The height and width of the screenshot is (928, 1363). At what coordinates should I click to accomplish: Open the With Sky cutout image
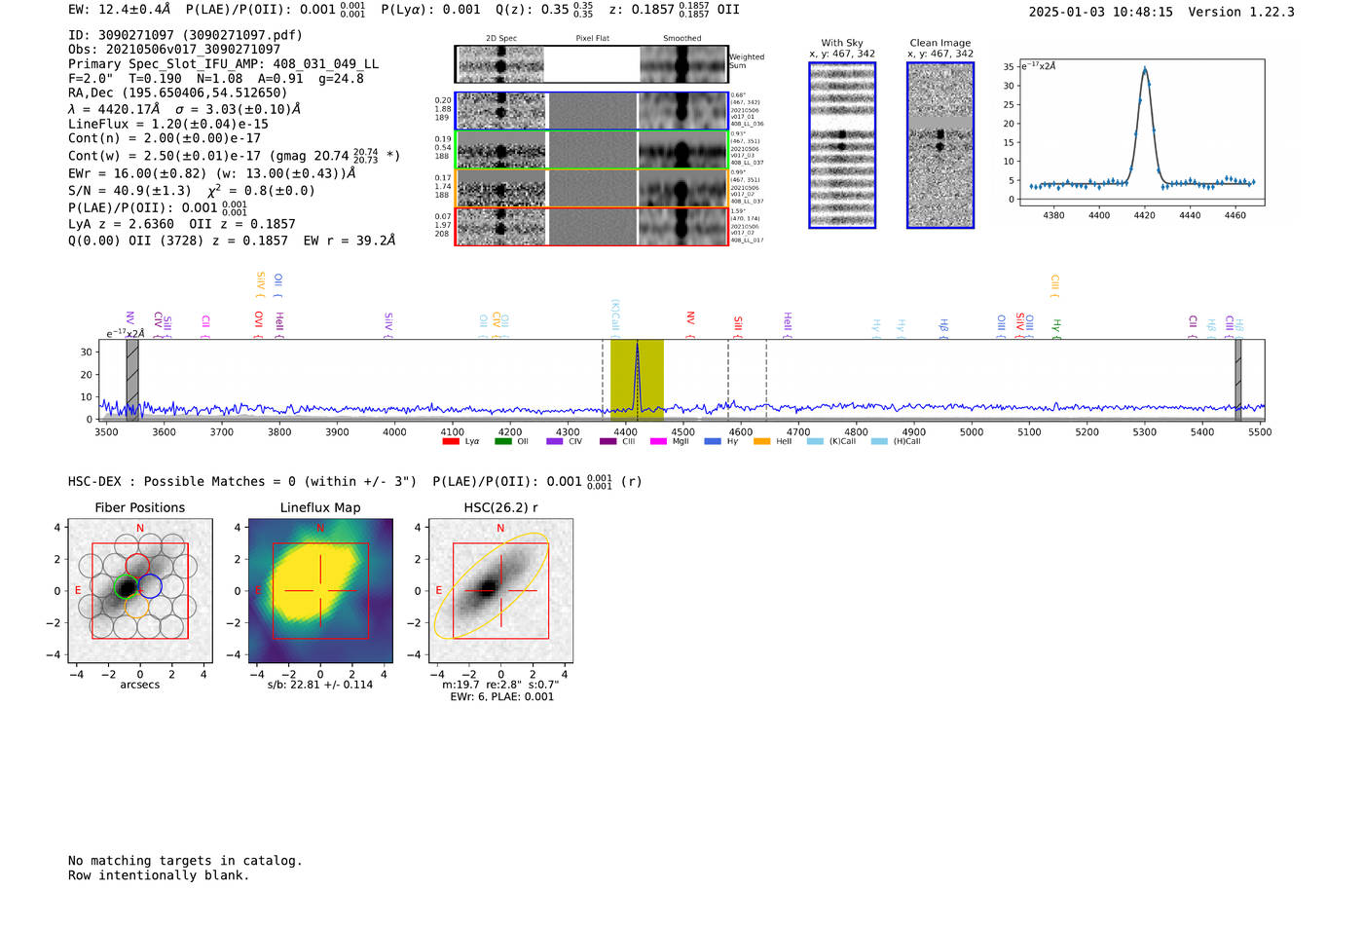pyautogui.click(x=842, y=145)
